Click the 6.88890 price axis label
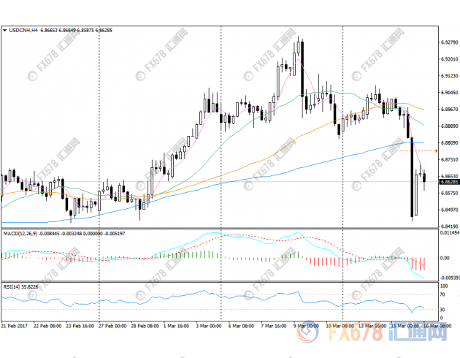Viewport: 460px width, 358px height. [x=449, y=126]
